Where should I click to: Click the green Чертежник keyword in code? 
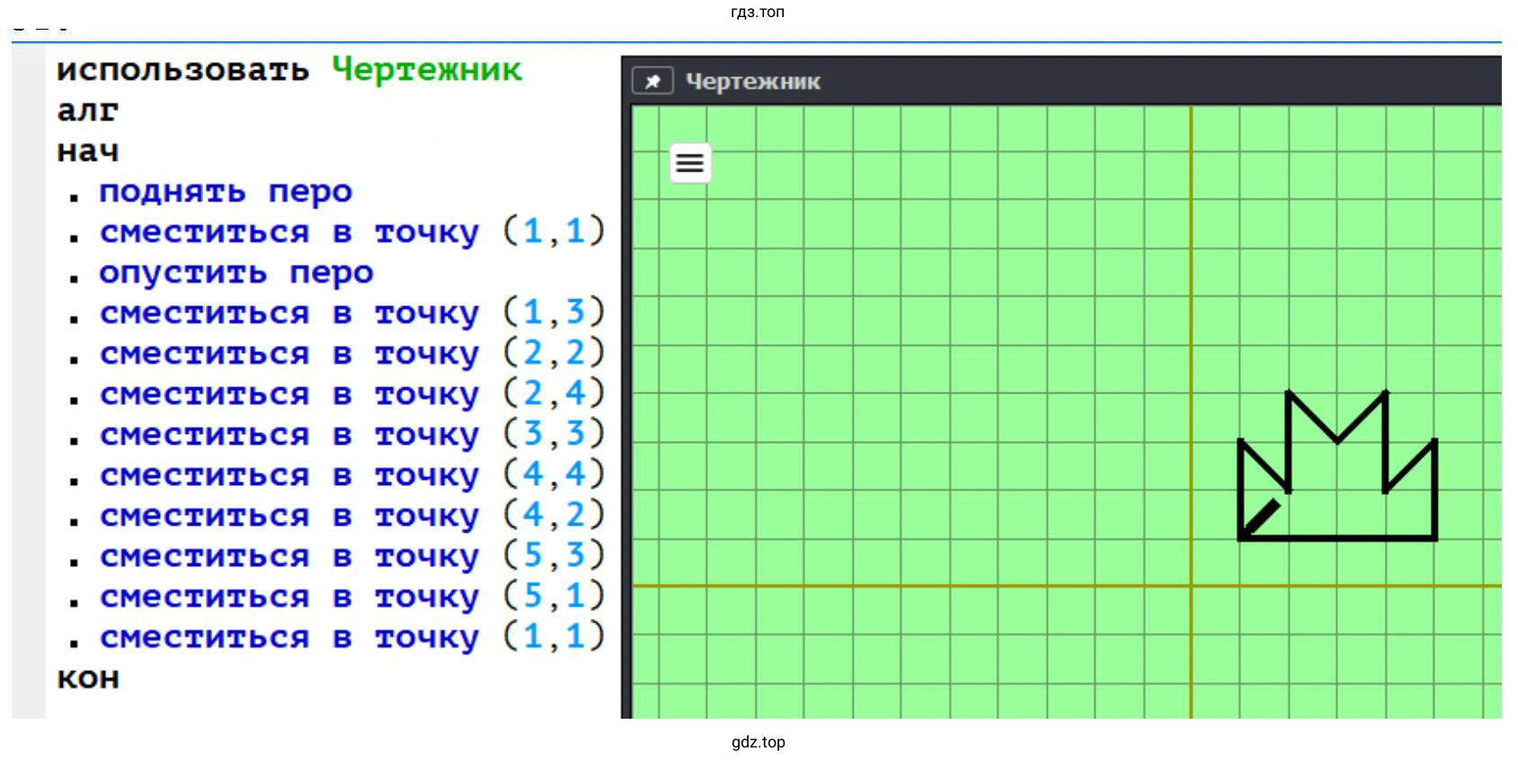(426, 69)
